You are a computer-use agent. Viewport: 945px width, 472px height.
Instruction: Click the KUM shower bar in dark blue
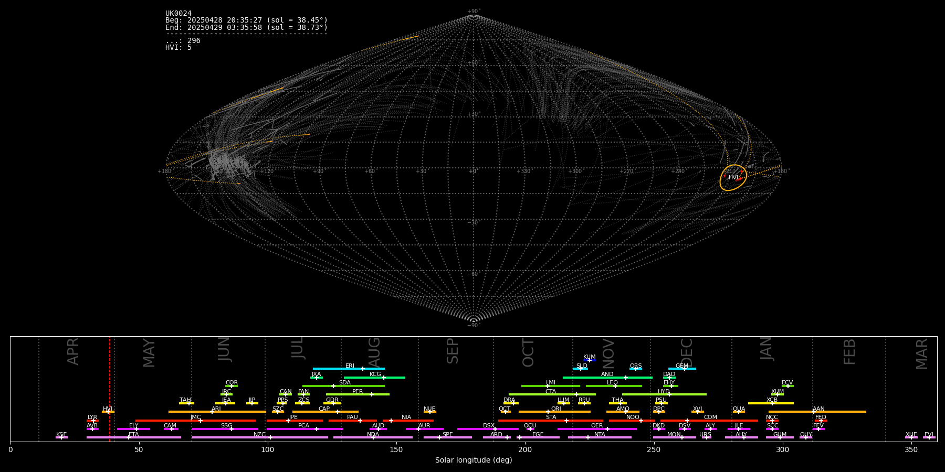590,360
